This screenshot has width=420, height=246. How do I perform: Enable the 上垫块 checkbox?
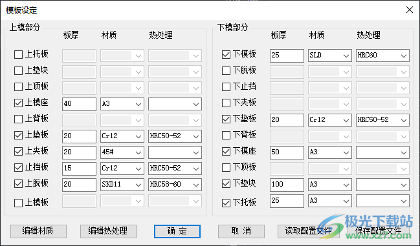click(x=18, y=71)
